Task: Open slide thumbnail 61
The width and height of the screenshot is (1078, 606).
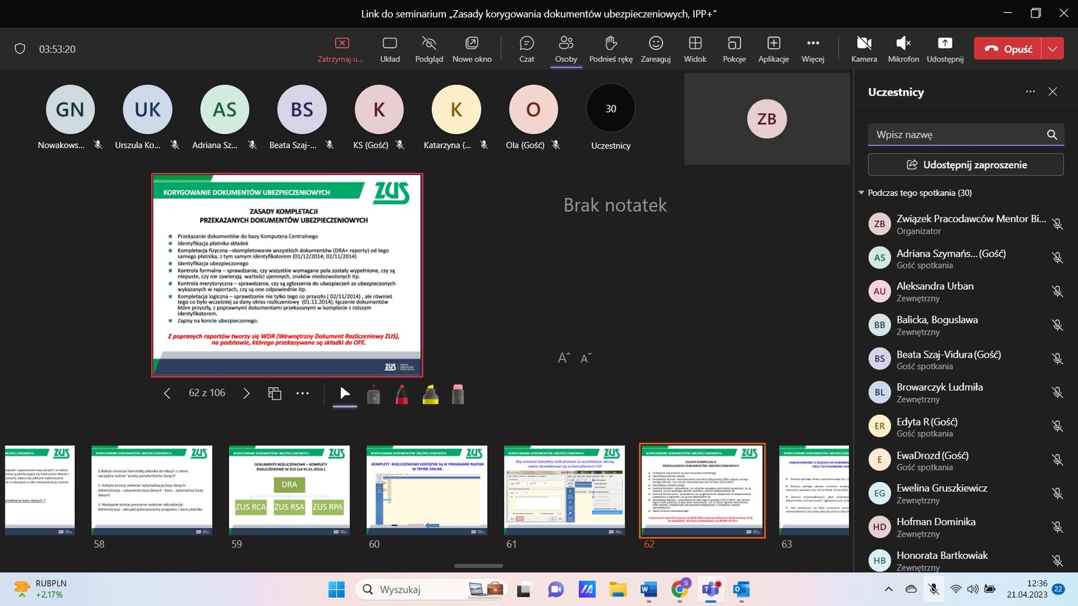Action: [x=564, y=490]
